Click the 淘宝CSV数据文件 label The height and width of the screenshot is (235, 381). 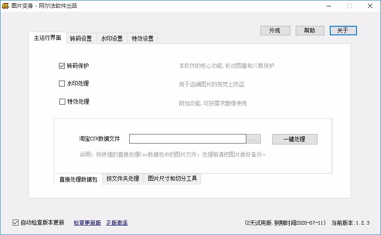pyautogui.click(x=99, y=139)
